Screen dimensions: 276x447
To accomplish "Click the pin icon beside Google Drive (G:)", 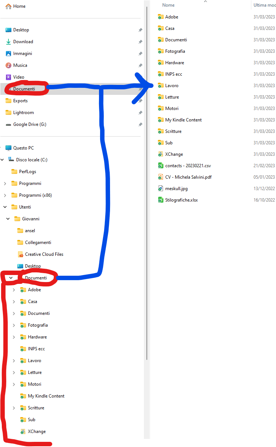I will coord(140,124).
